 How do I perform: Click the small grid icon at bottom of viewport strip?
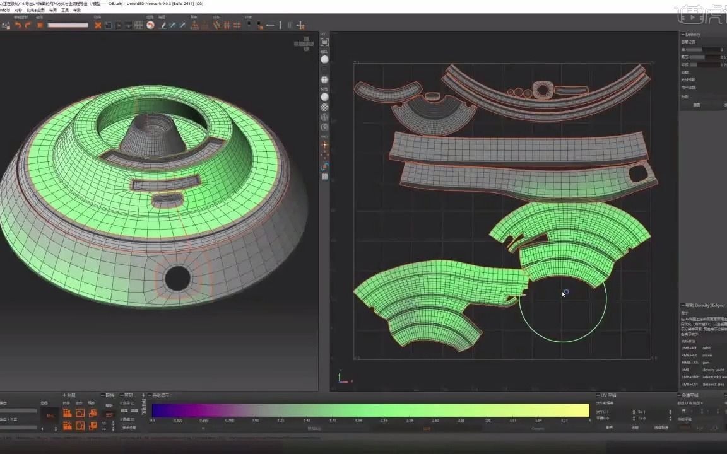324,177
